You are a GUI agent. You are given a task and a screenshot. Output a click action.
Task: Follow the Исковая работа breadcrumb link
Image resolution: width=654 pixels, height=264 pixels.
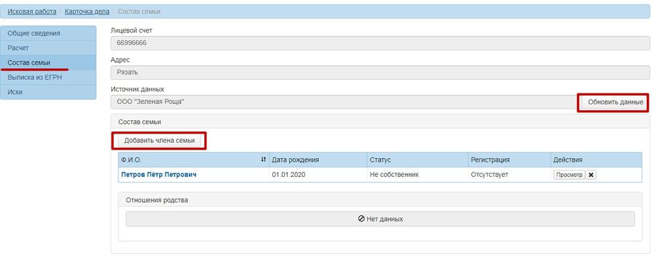coord(32,12)
